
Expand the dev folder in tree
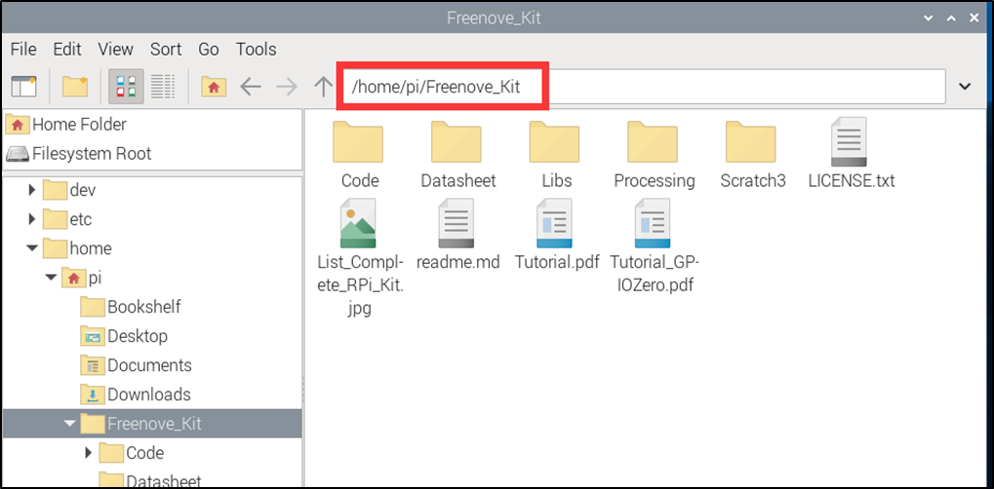32,189
